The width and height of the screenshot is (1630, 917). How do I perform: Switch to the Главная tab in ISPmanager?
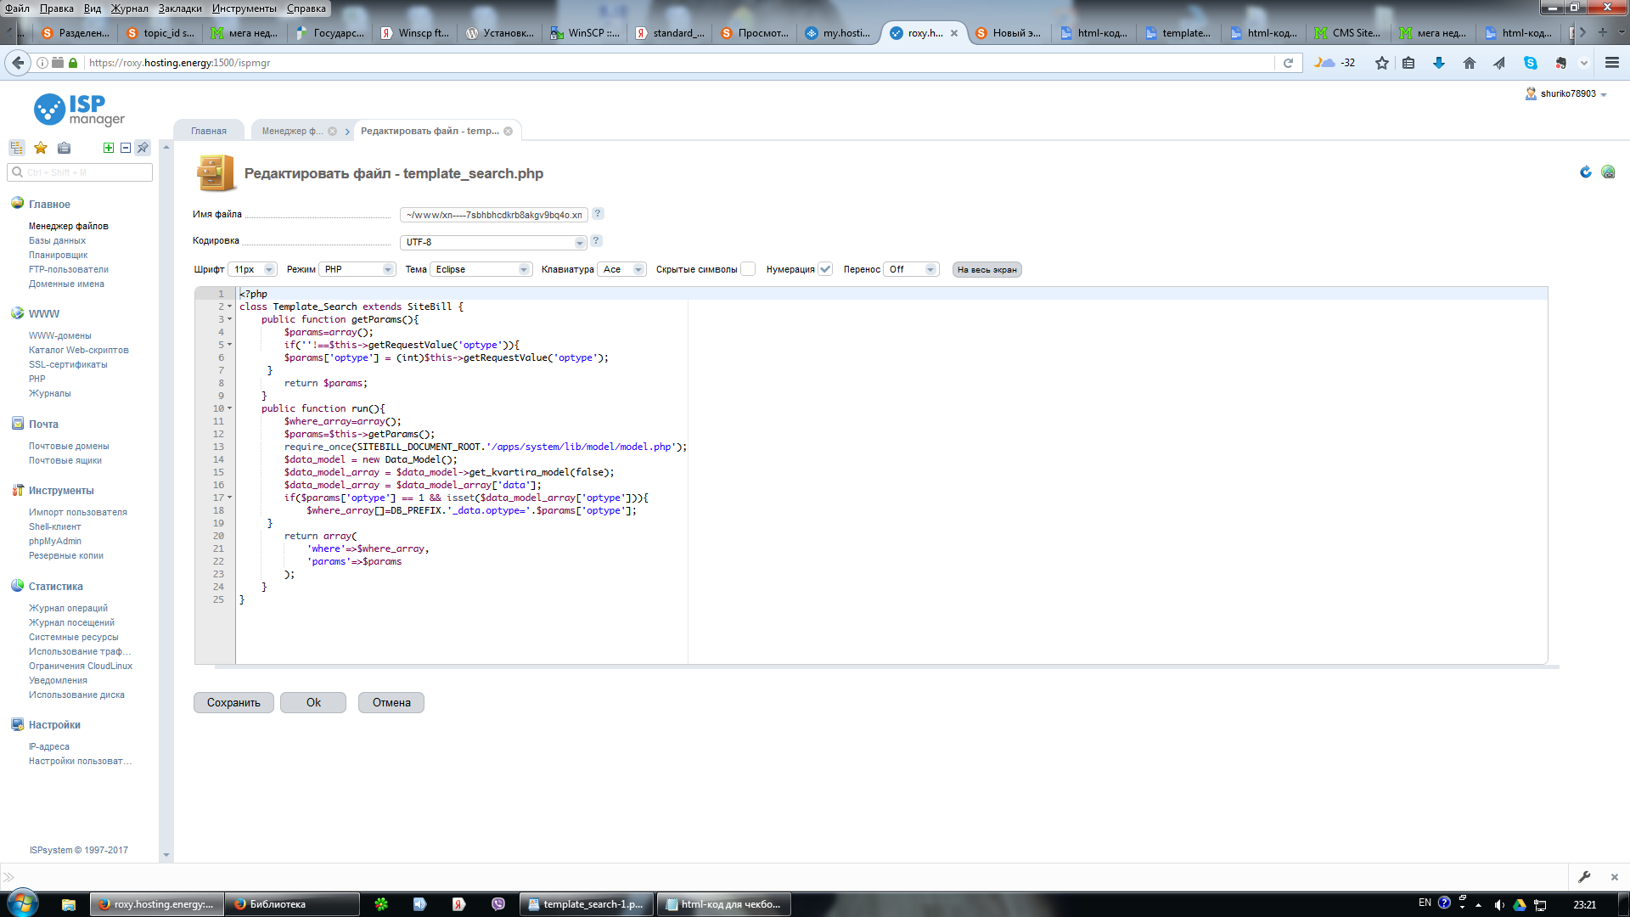209,131
